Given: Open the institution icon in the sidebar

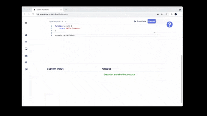Looking at the screenshot, I should (x=26, y=56).
